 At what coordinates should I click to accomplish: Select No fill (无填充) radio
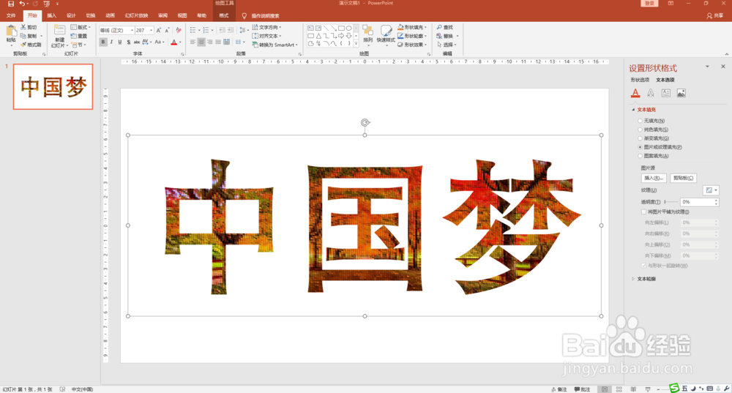pyautogui.click(x=640, y=121)
